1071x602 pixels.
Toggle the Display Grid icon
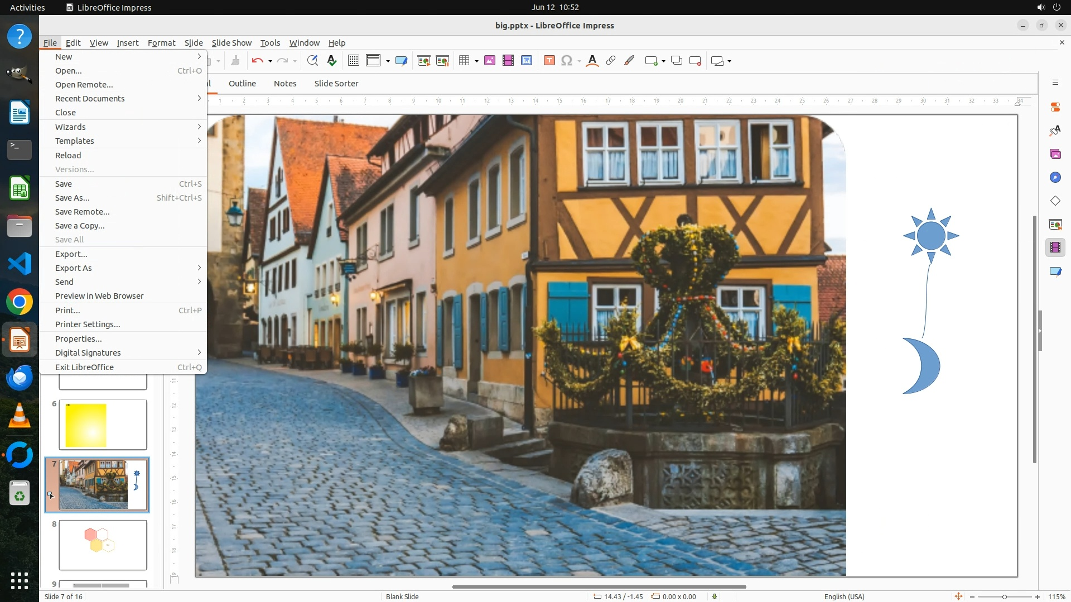pos(353,61)
